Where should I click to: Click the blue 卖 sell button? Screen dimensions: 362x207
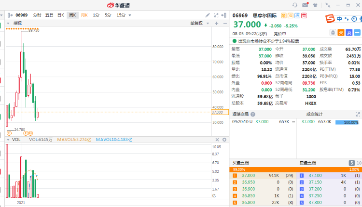(348, 32)
